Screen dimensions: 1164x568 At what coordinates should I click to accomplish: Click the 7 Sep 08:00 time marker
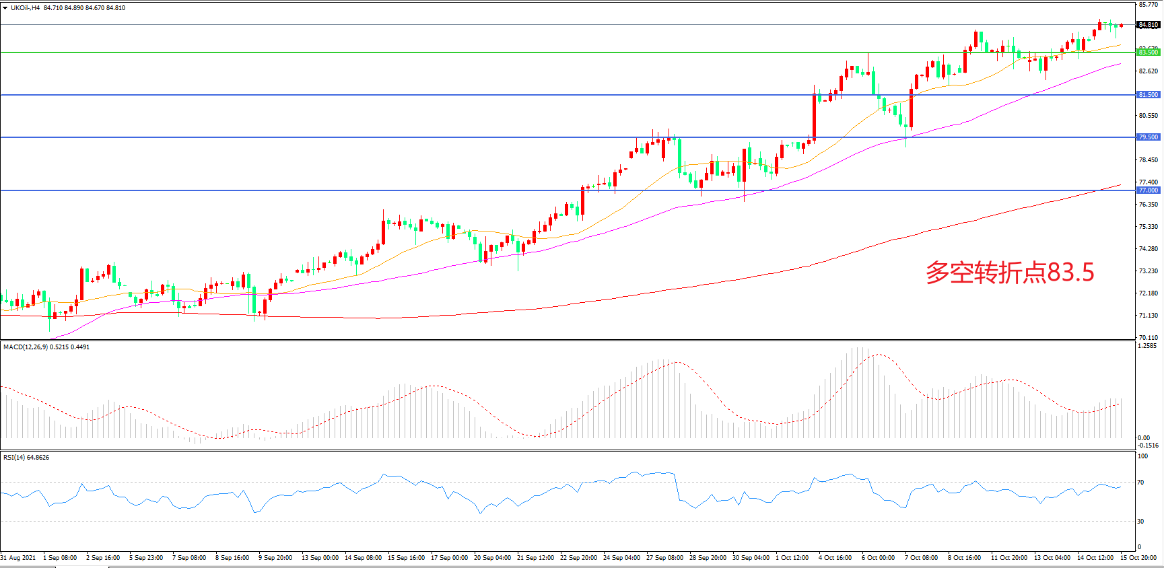(189, 558)
